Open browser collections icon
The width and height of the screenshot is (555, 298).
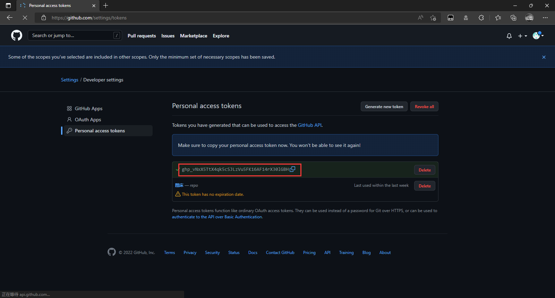513,18
